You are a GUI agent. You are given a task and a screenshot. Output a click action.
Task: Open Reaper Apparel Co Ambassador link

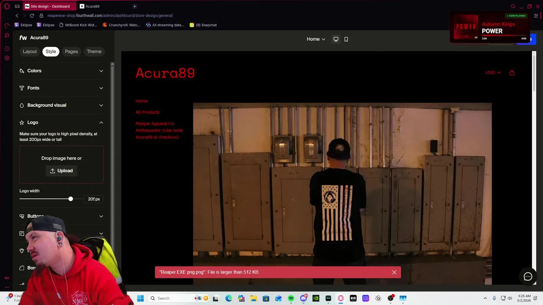(159, 130)
